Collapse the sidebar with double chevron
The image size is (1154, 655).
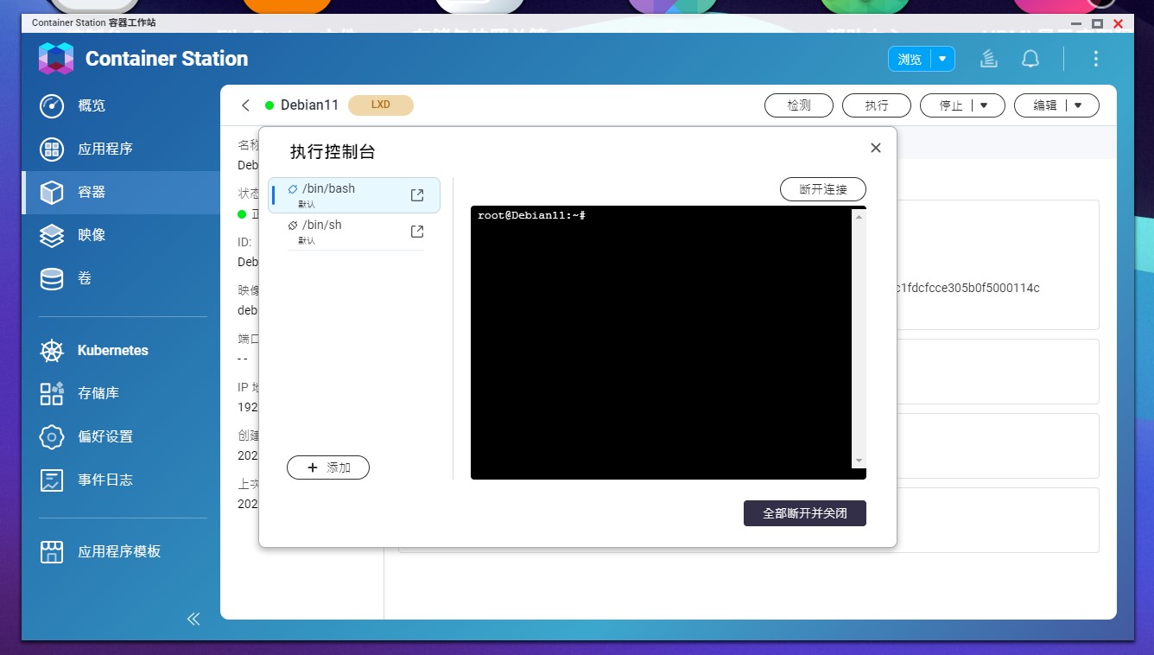coord(193,619)
